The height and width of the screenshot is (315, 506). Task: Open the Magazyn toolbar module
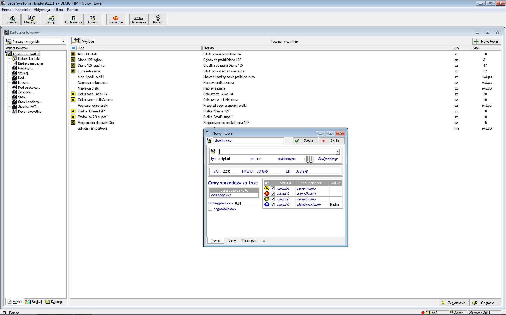point(30,19)
